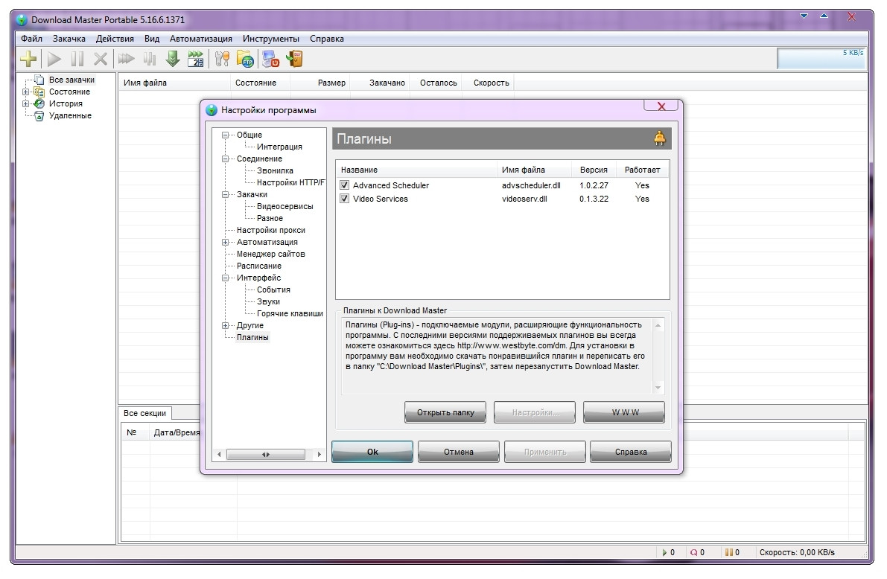Click the Удаленные recycle bin icon
Image resolution: width=887 pixels, height=579 pixels.
pos(39,116)
